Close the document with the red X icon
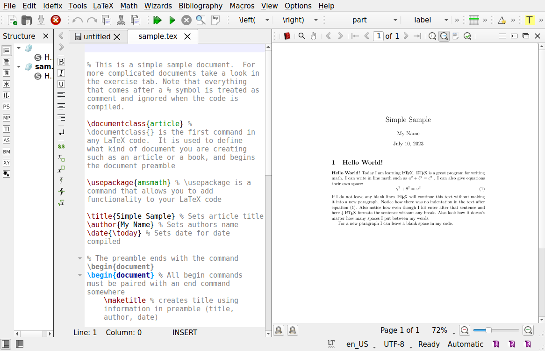The image size is (545, 351). pos(55,20)
